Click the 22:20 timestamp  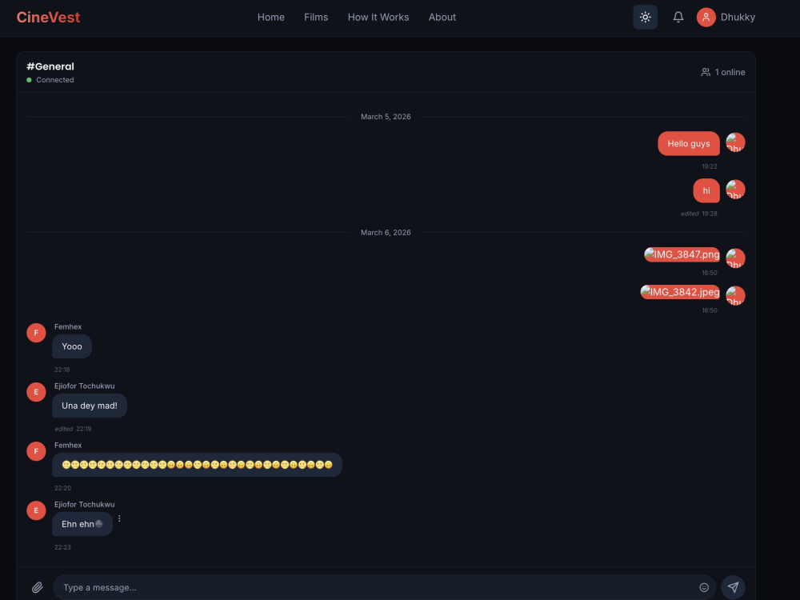click(x=62, y=488)
